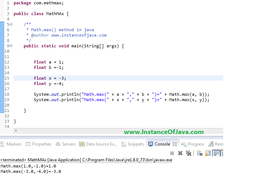
Task: Click the www.instanceofjava.com author text
Action: 79,35
